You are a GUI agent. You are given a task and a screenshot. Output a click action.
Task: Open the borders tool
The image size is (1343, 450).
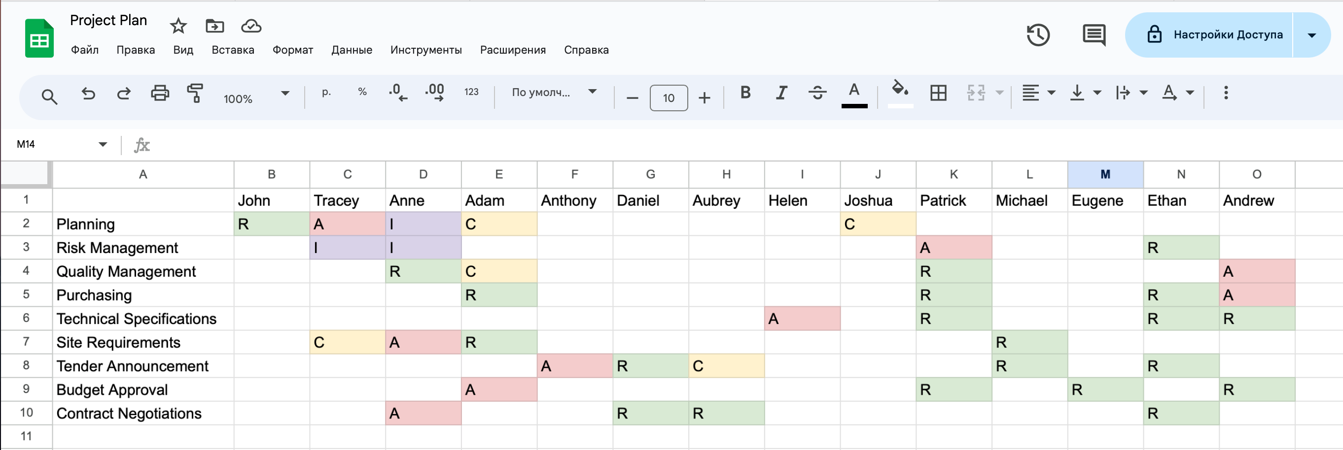pos(938,94)
